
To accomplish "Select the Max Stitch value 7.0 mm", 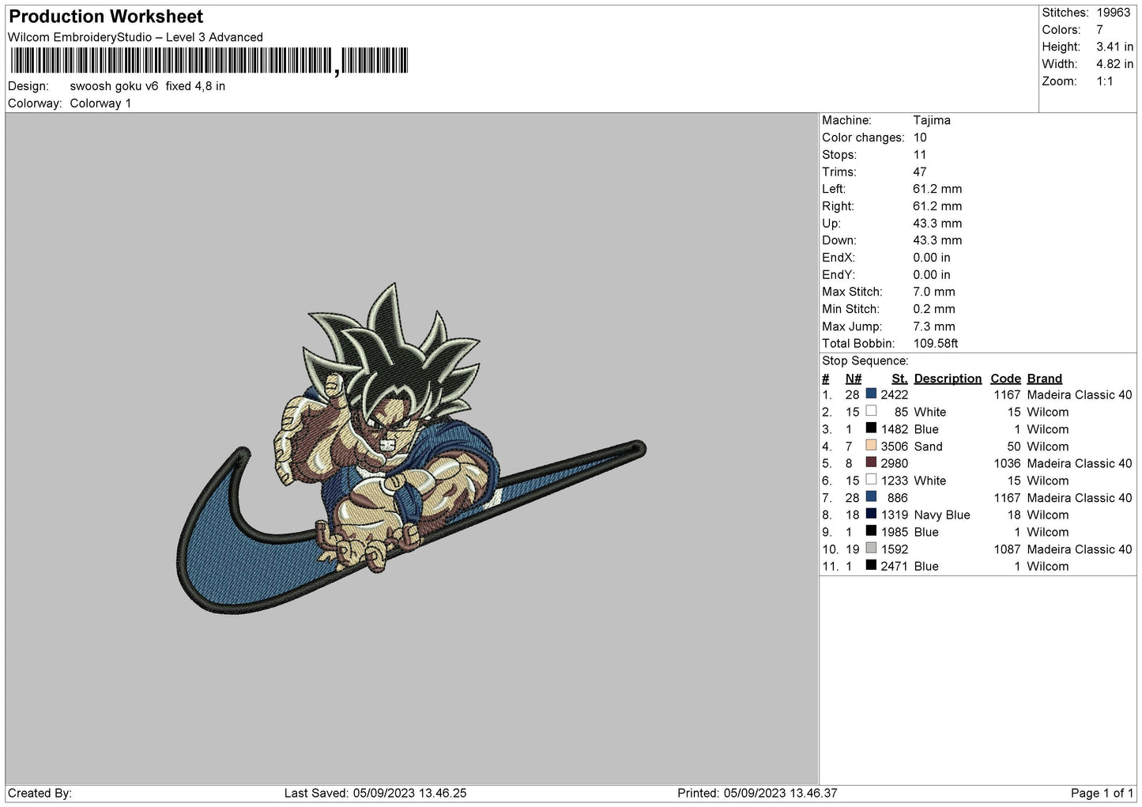I will coord(934,292).
